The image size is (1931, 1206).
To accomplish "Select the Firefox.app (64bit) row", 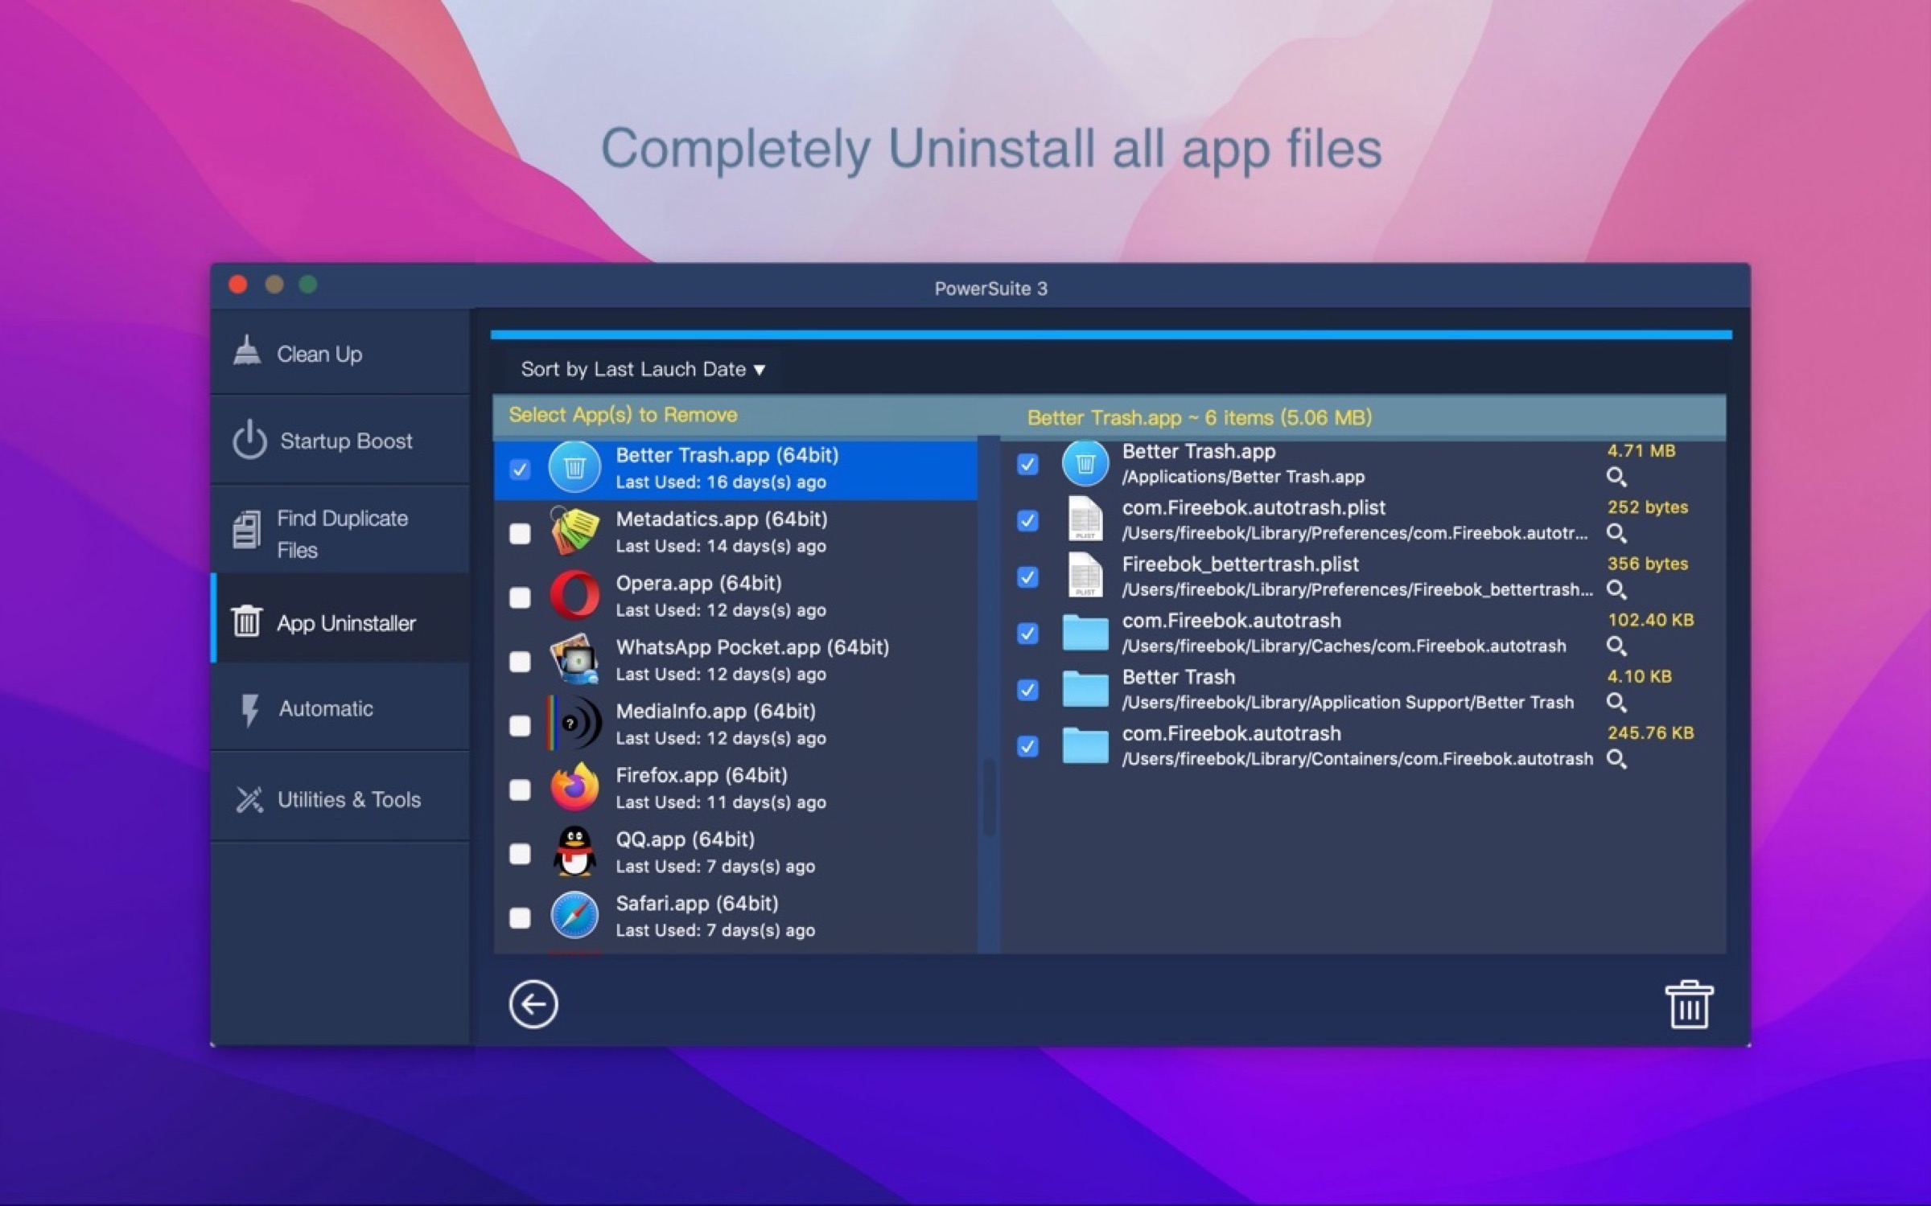I will [735, 788].
